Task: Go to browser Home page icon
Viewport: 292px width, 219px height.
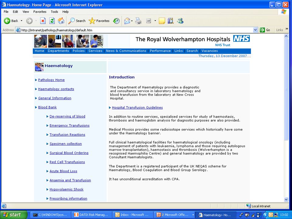Action: coord(61,21)
